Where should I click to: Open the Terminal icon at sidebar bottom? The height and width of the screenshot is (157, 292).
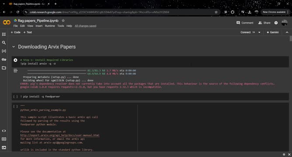[4, 147]
